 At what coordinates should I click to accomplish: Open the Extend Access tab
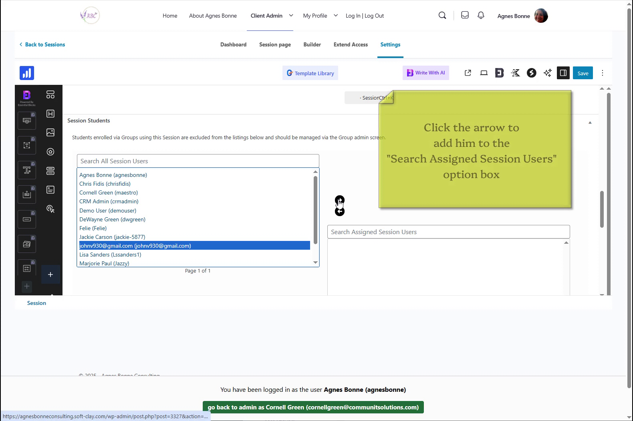pyautogui.click(x=351, y=44)
